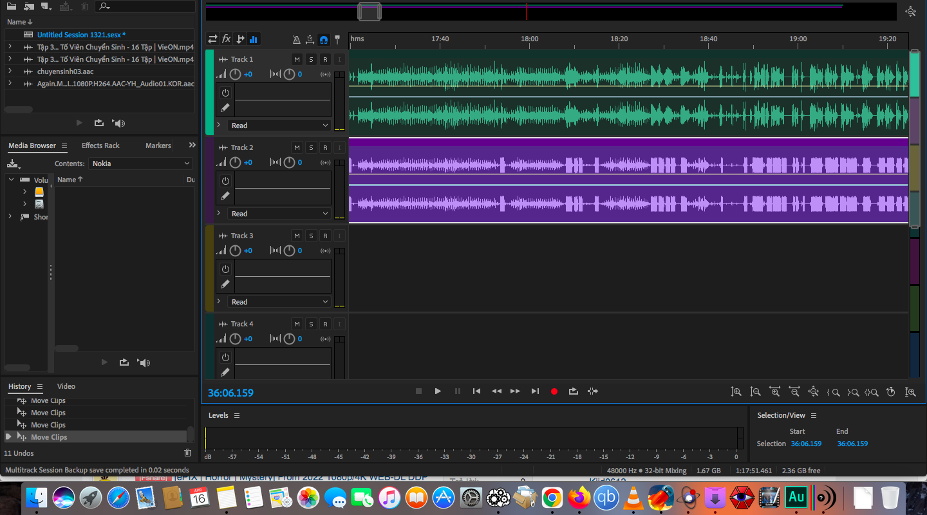Screen dimensions: 927x515
Task: Zoom to selection
Action: (x=872, y=391)
